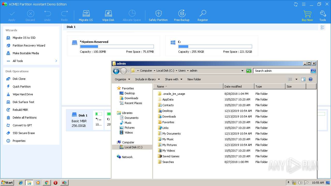Select Convert to GPT operation
The width and height of the screenshot is (331, 186).
[22, 125]
